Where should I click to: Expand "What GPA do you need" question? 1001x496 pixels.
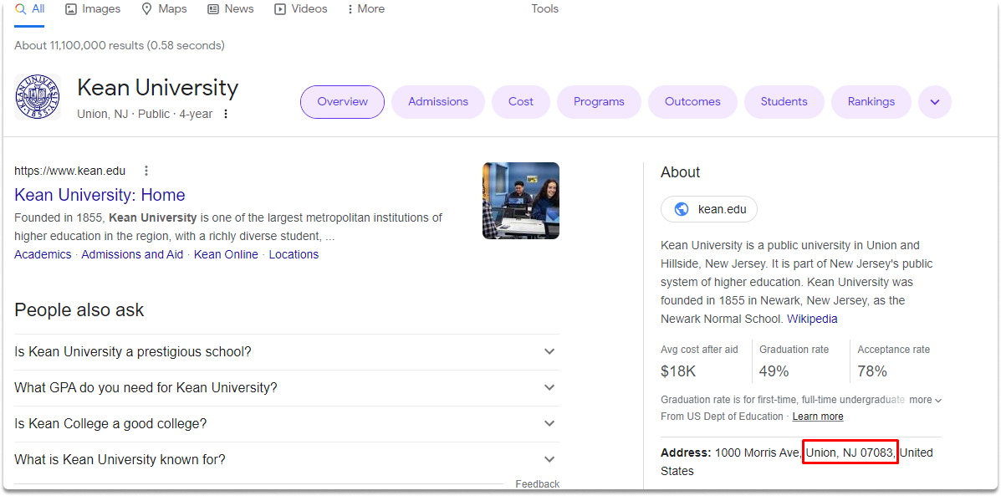287,387
